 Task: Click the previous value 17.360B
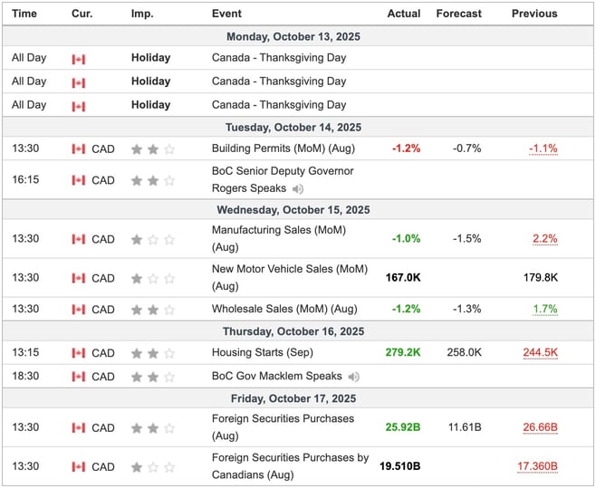click(x=537, y=466)
